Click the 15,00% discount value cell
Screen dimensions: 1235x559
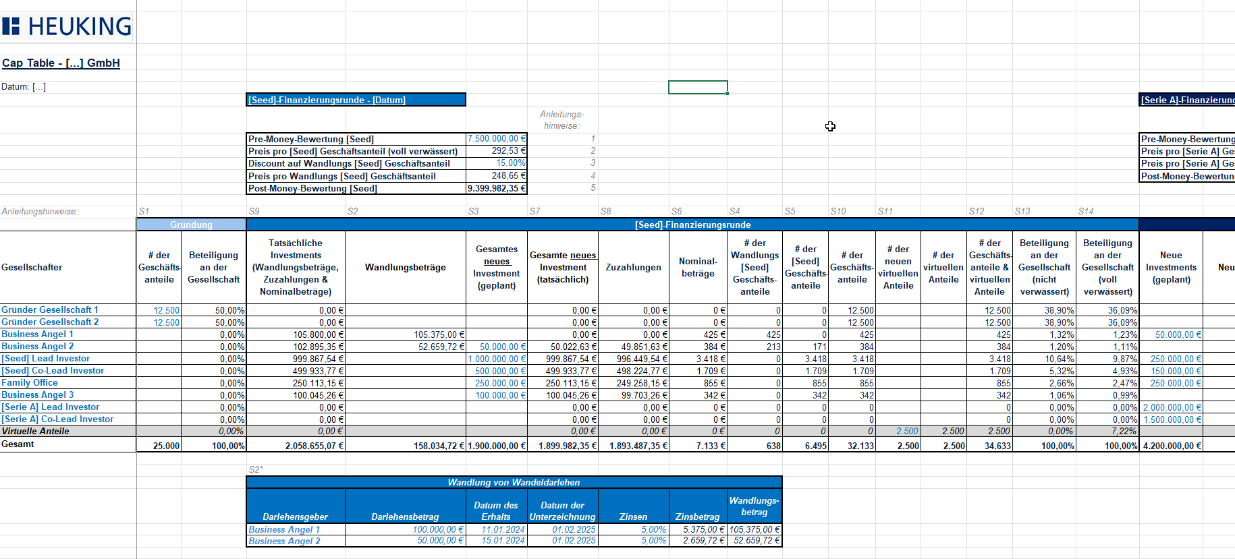496,163
